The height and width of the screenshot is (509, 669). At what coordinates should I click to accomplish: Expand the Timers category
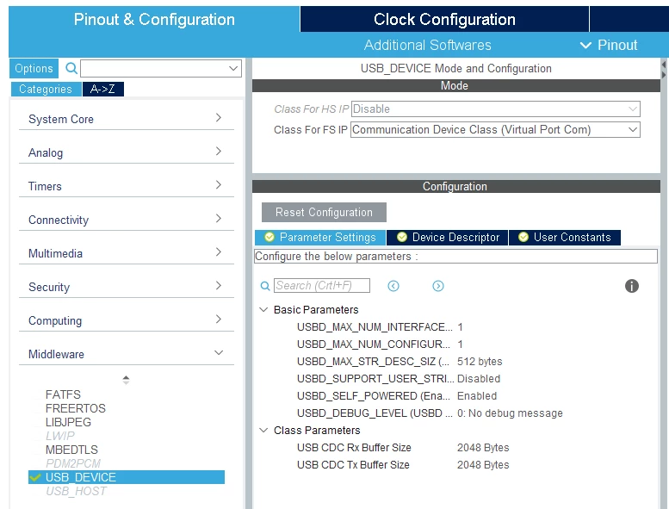coord(127,186)
